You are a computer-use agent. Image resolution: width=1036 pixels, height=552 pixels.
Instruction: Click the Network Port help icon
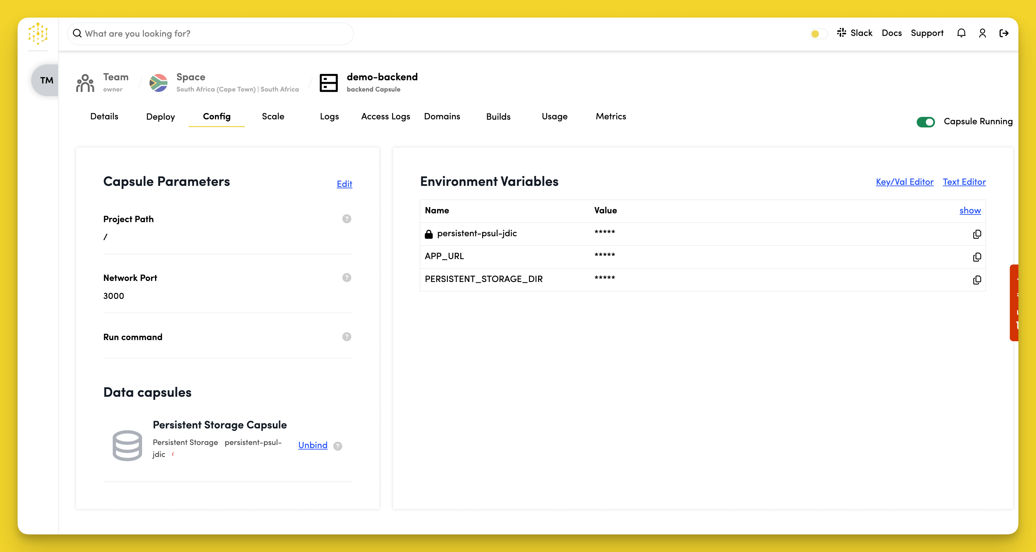(346, 278)
